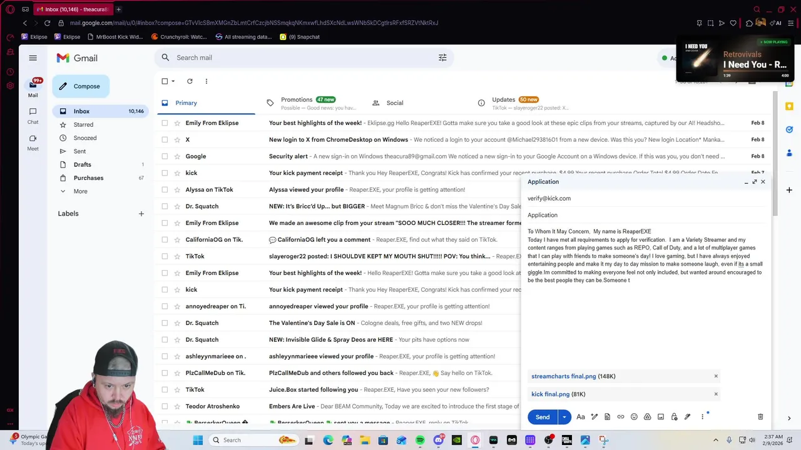Insert a link in the compose window
Image resolution: width=801 pixels, height=450 pixels.
(621, 417)
